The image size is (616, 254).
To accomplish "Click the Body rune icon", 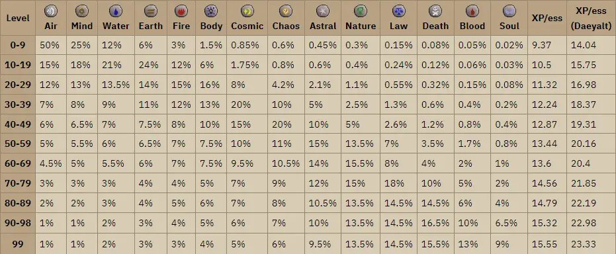I will (x=211, y=11).
